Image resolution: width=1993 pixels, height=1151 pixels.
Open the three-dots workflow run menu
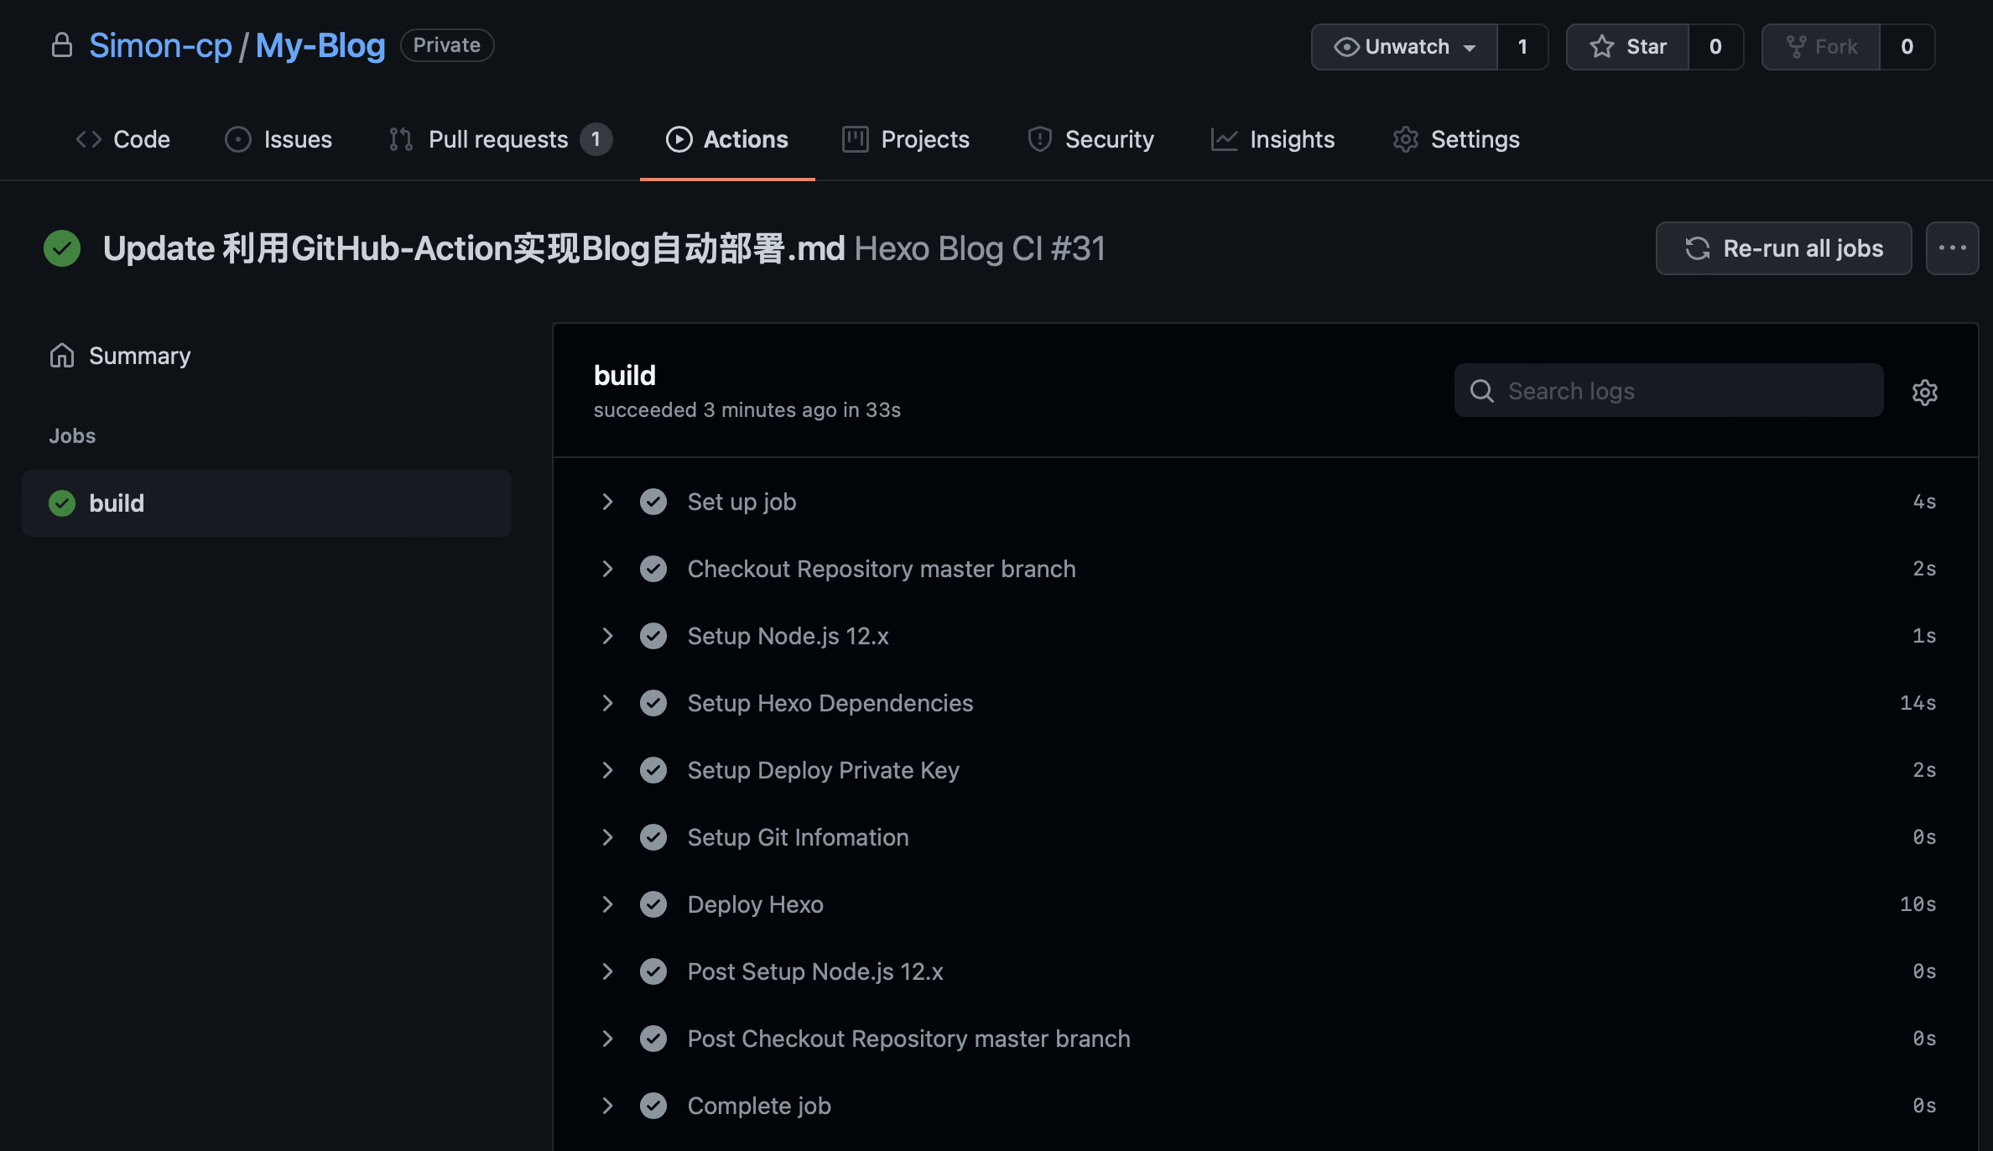tap(1952, 248)
